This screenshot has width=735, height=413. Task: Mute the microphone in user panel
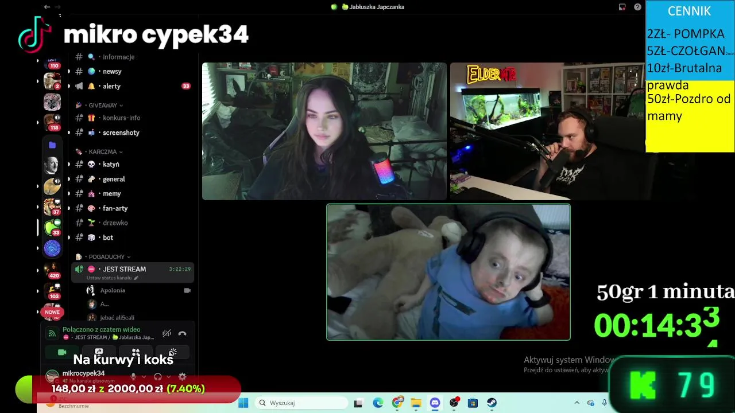pyautogui.click(x=133, y=377)
